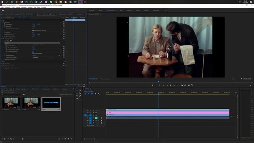
Task: Open WhatsApp from Windows taskbar
Action: point(51,2)
